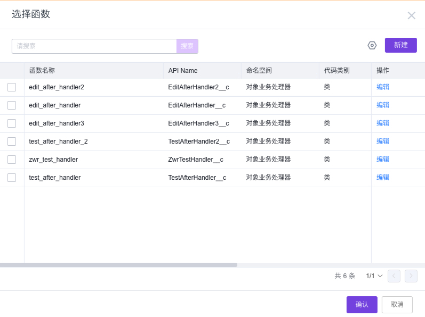
Task: Select the zwr_test_handler row checkbox
Action: pos(12,160)
